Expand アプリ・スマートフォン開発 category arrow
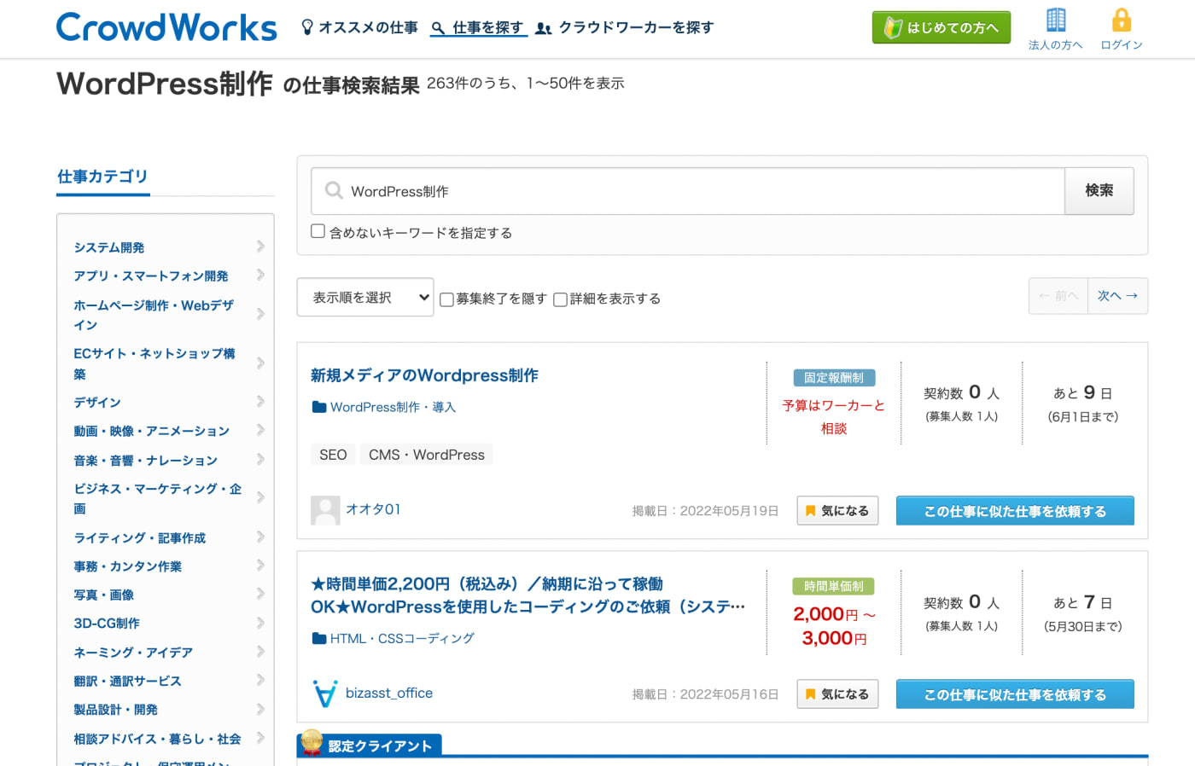1195x766 pixels. click(260, 275)
